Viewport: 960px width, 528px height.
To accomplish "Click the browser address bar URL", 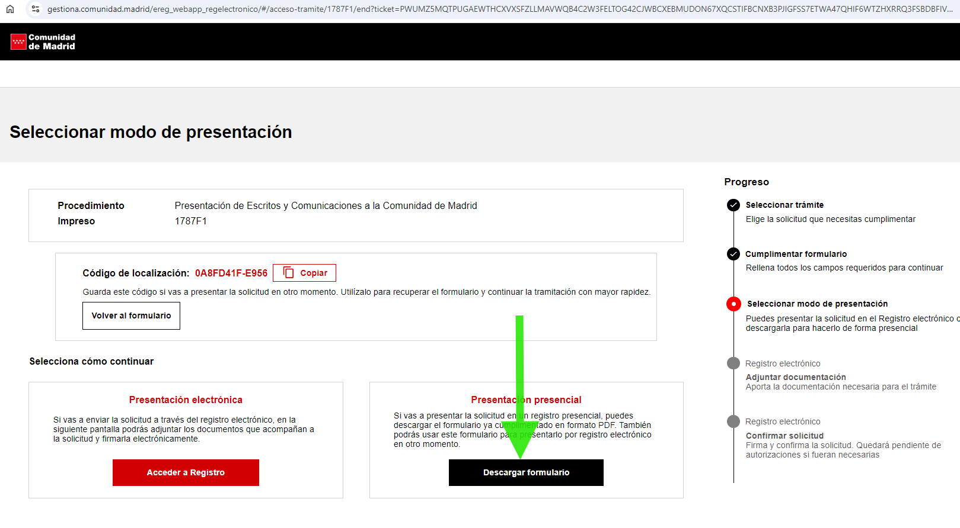I will pos(498,9).
